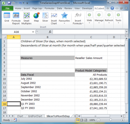Click the Product Model Categories cell
130x124 pixels.
[91, 71]
